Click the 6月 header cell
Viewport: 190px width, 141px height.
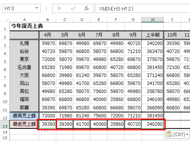click(82, 35)
